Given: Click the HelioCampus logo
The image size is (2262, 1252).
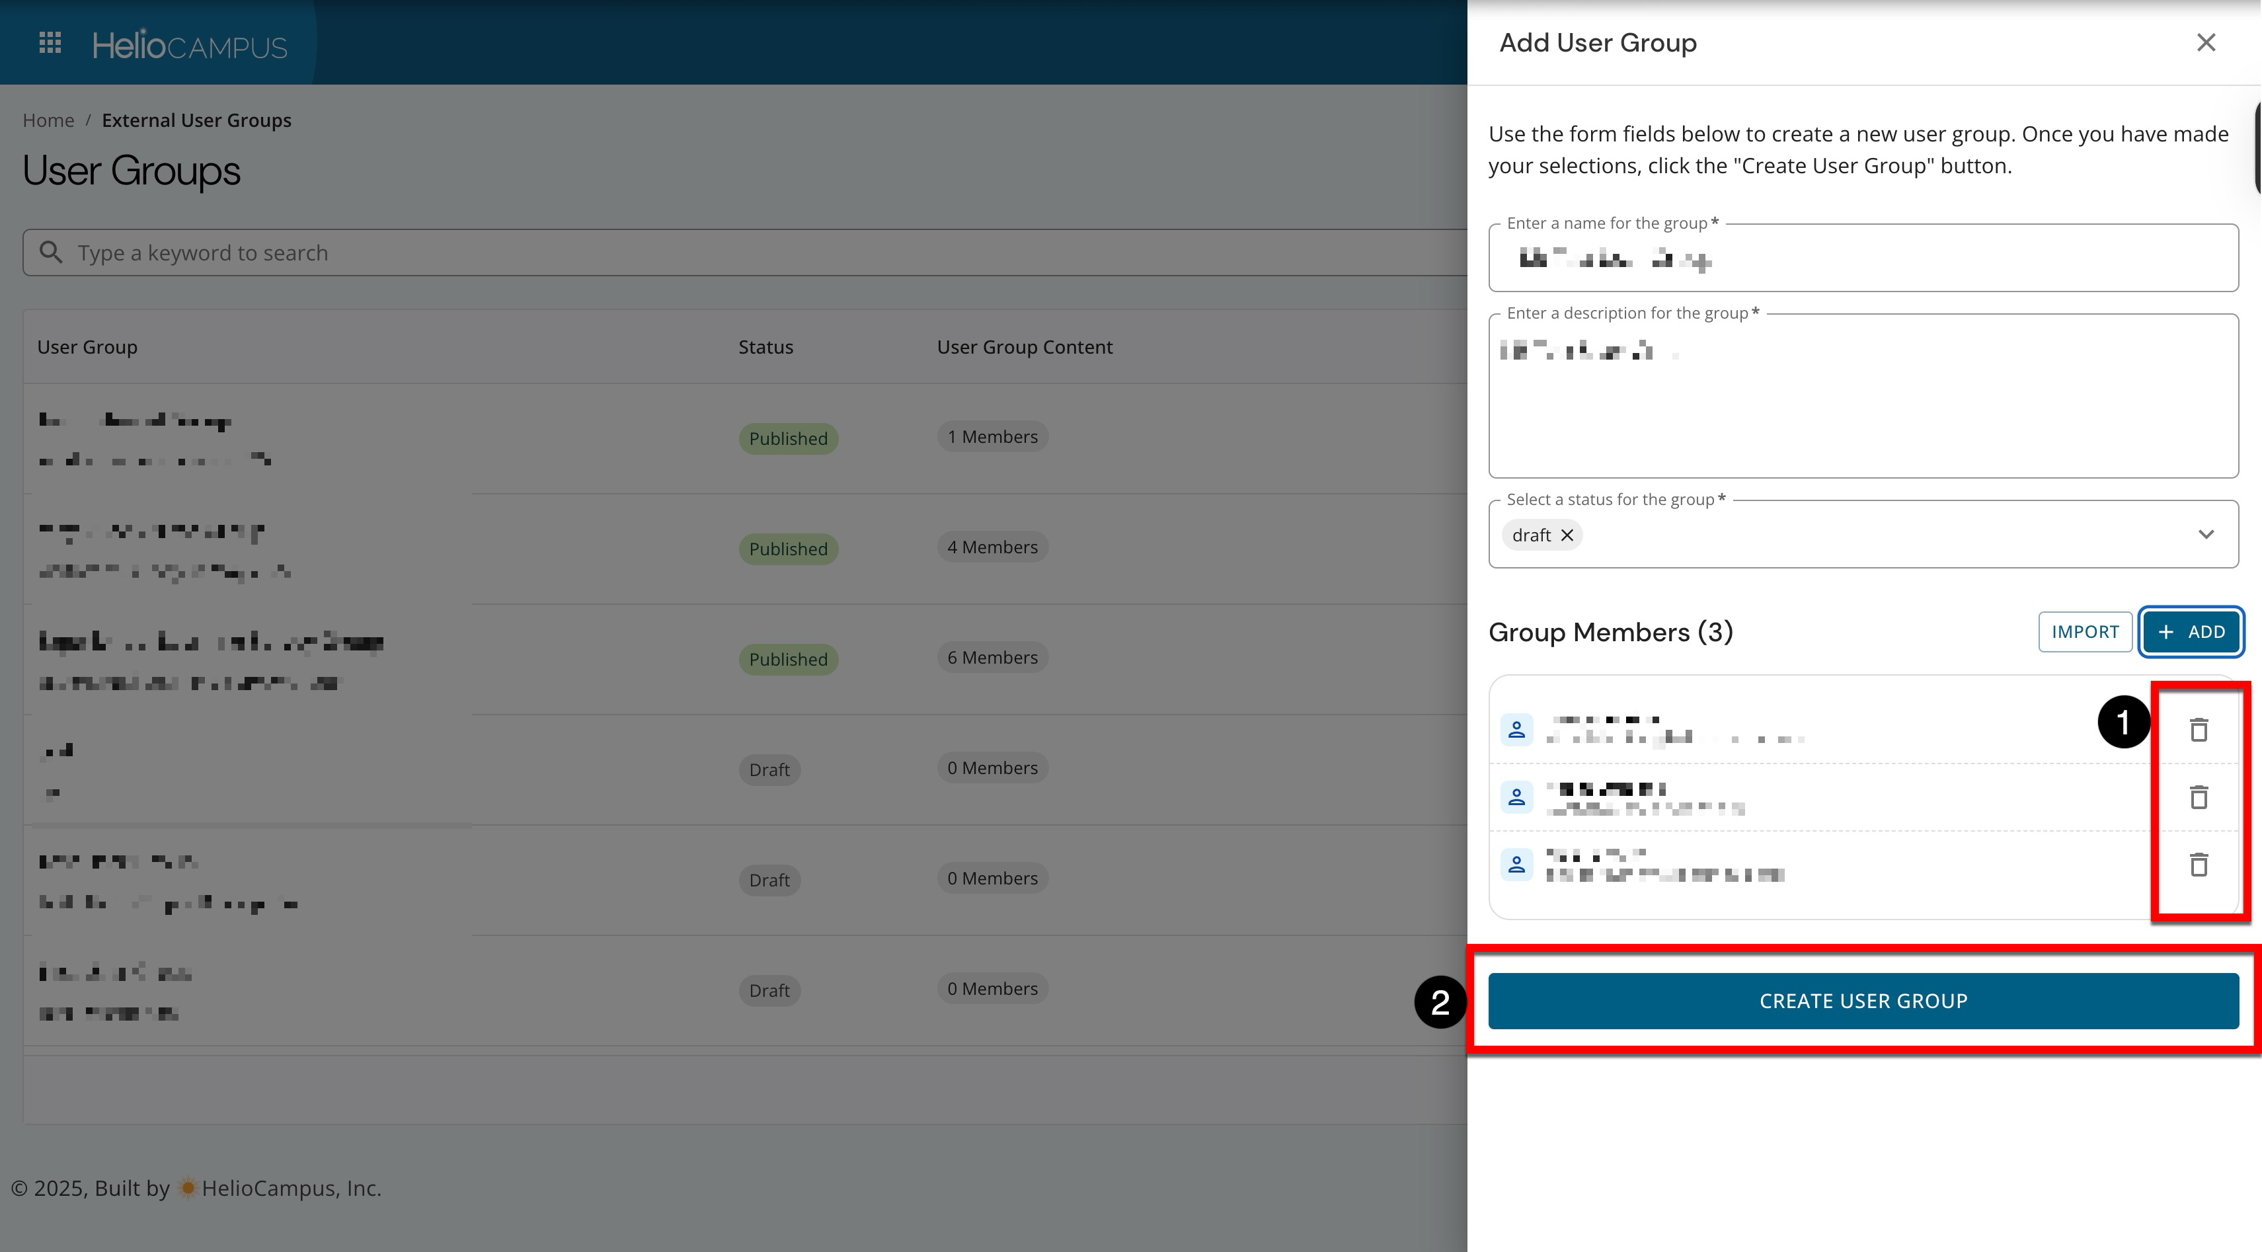Looking at the screenshot, I should tap(190, 45).
